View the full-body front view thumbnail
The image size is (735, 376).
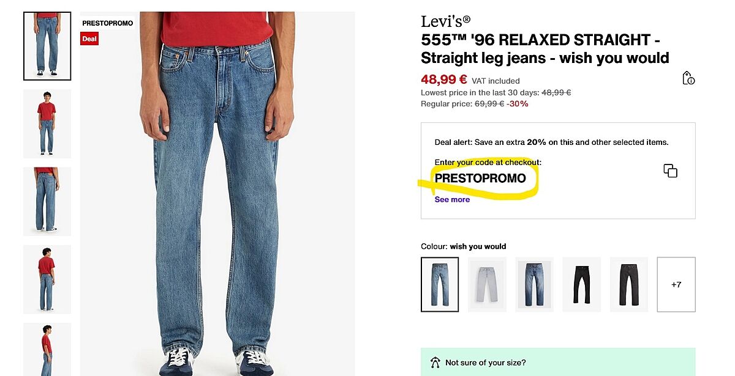tap(47, 124)
